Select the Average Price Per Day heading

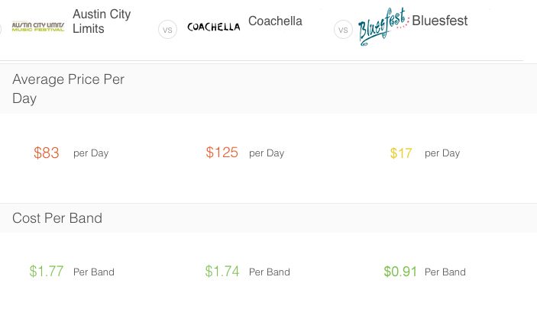coord(68,88)
